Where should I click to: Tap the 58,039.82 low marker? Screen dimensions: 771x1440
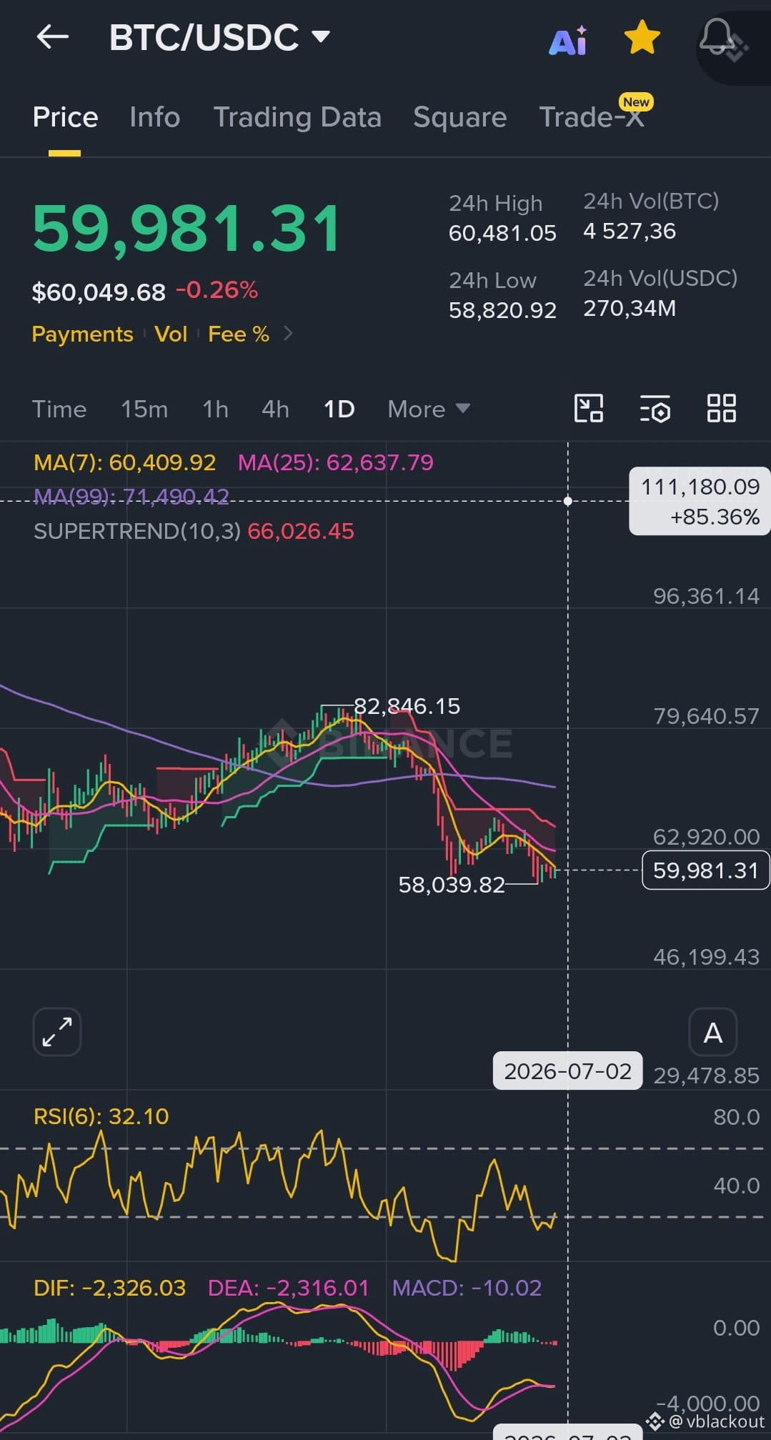452,885
